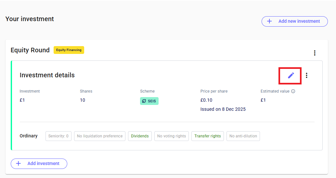The height and width of the screenshot is (178, 336).
Task: Click the SEIS leaf scheme badge
Action: (149, 101)
